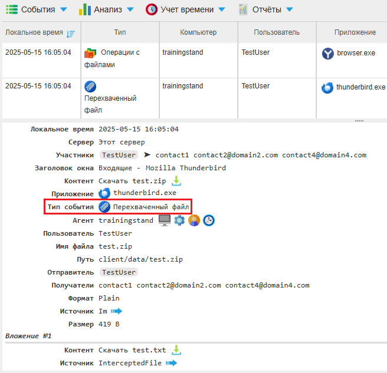
Task: Click browser.exe in the Приложение column
Action: pos(356,53)
